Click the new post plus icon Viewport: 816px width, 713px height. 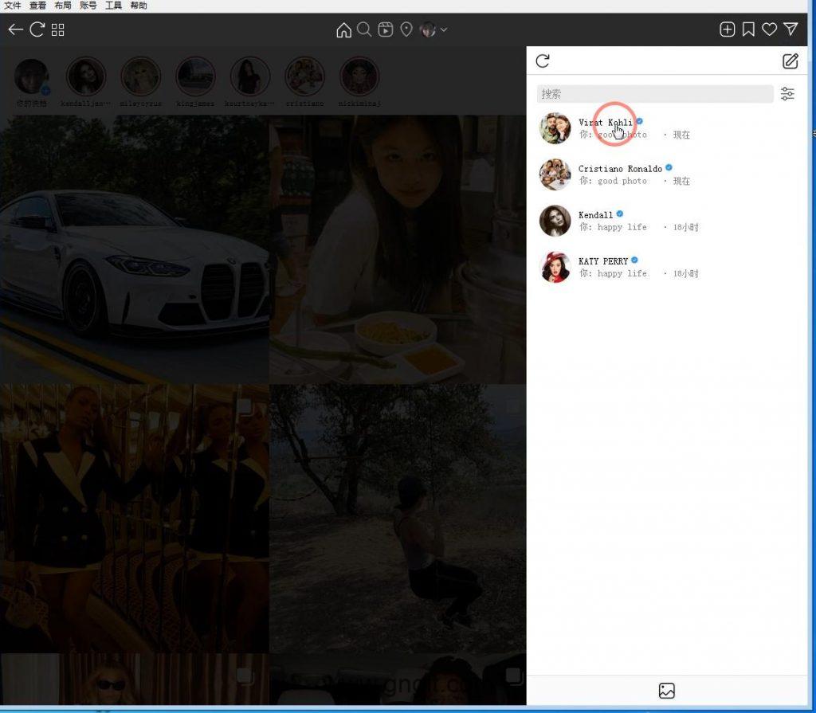coord(727,29)
